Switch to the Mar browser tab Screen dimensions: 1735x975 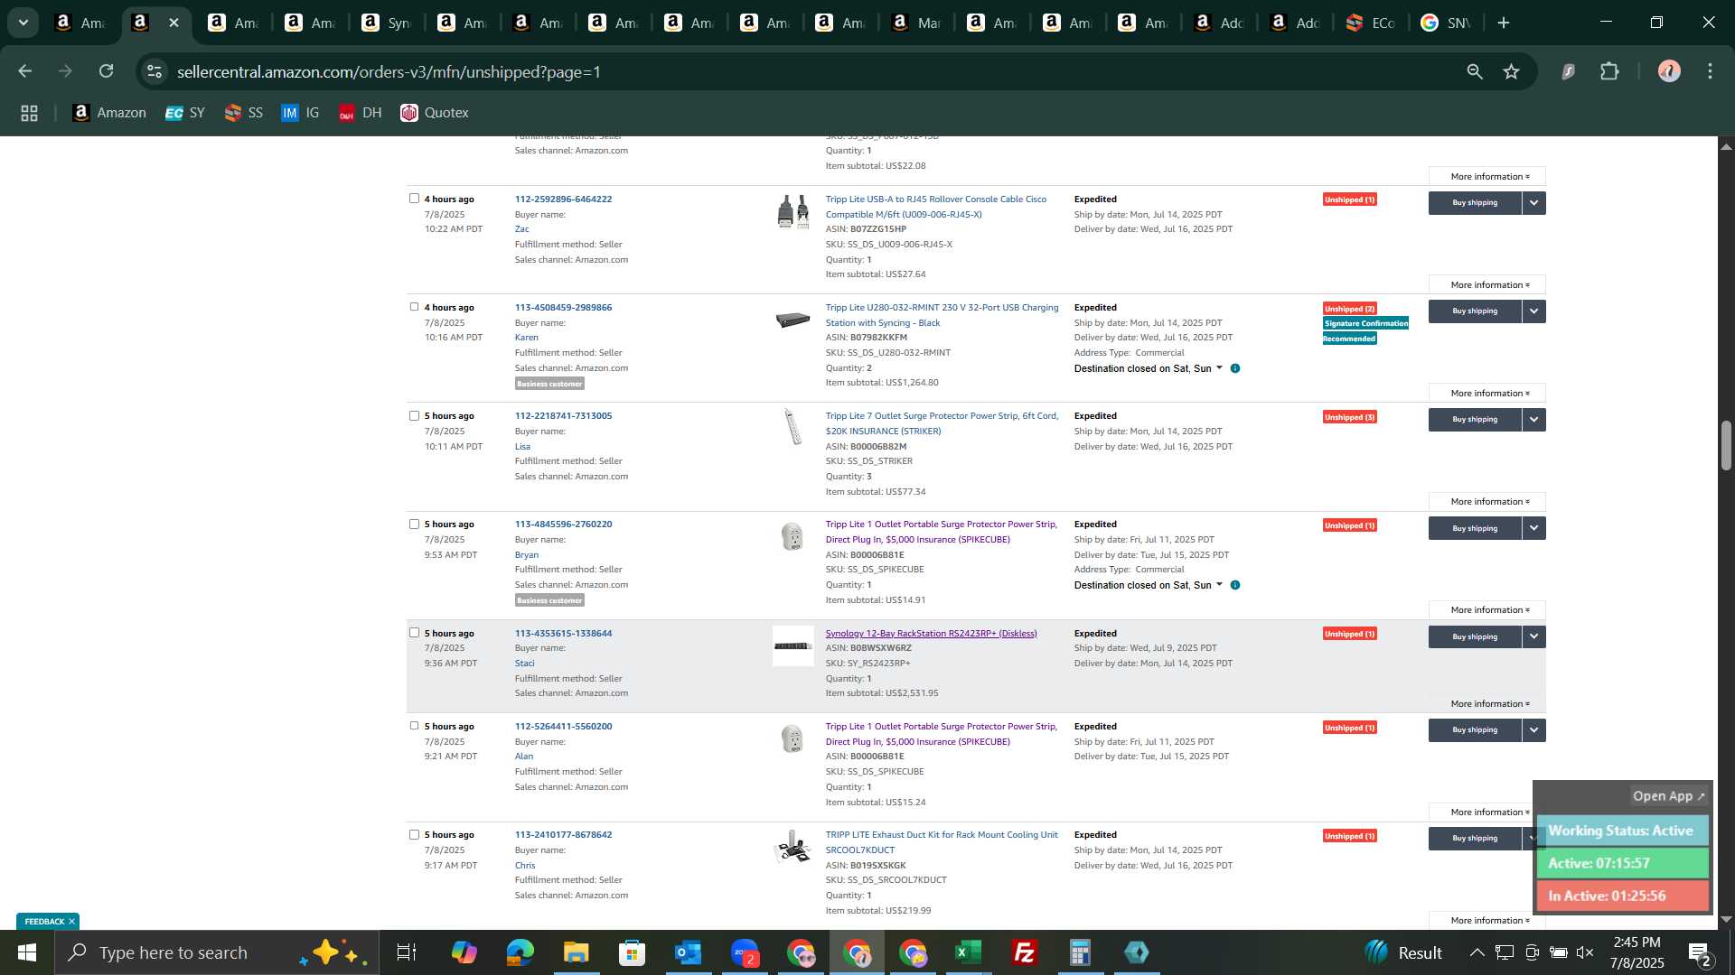[916, 23]
